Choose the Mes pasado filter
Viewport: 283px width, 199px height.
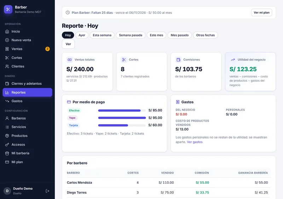point(180,35)
